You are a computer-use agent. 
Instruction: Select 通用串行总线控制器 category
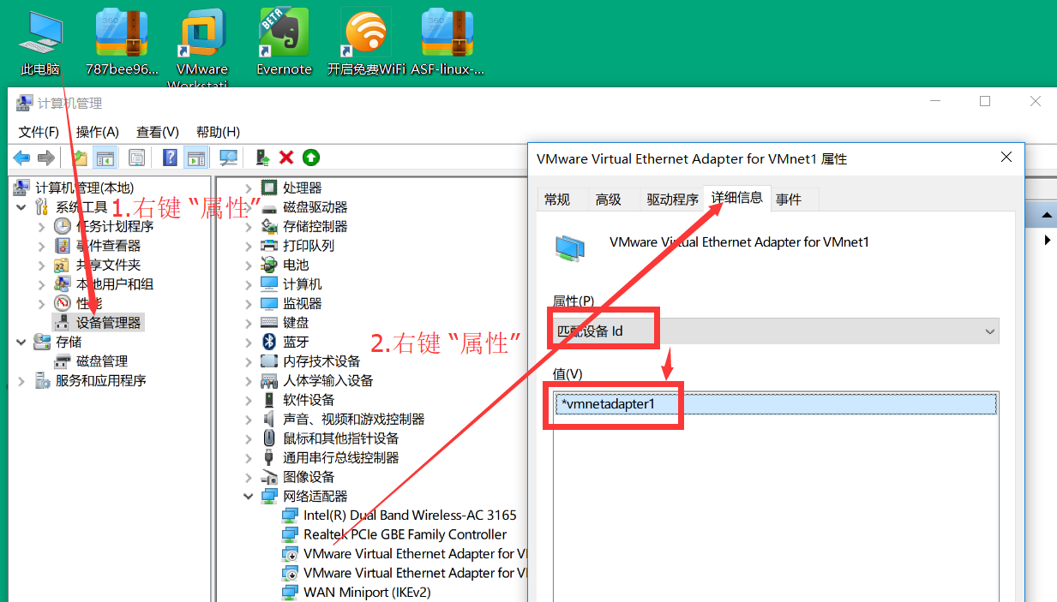click(x=341, y=457)
